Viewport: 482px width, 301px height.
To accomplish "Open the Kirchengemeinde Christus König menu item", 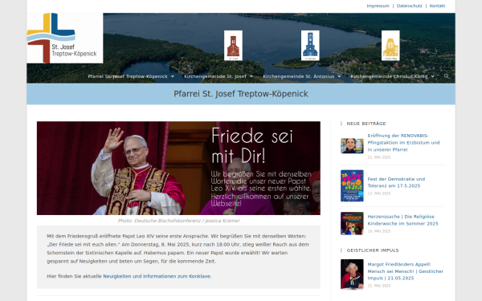I will click(x=389, y=76).
